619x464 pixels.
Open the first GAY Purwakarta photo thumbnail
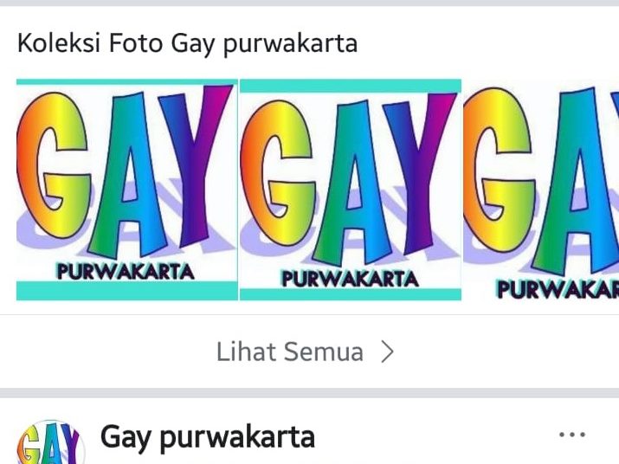coord(127,190)
